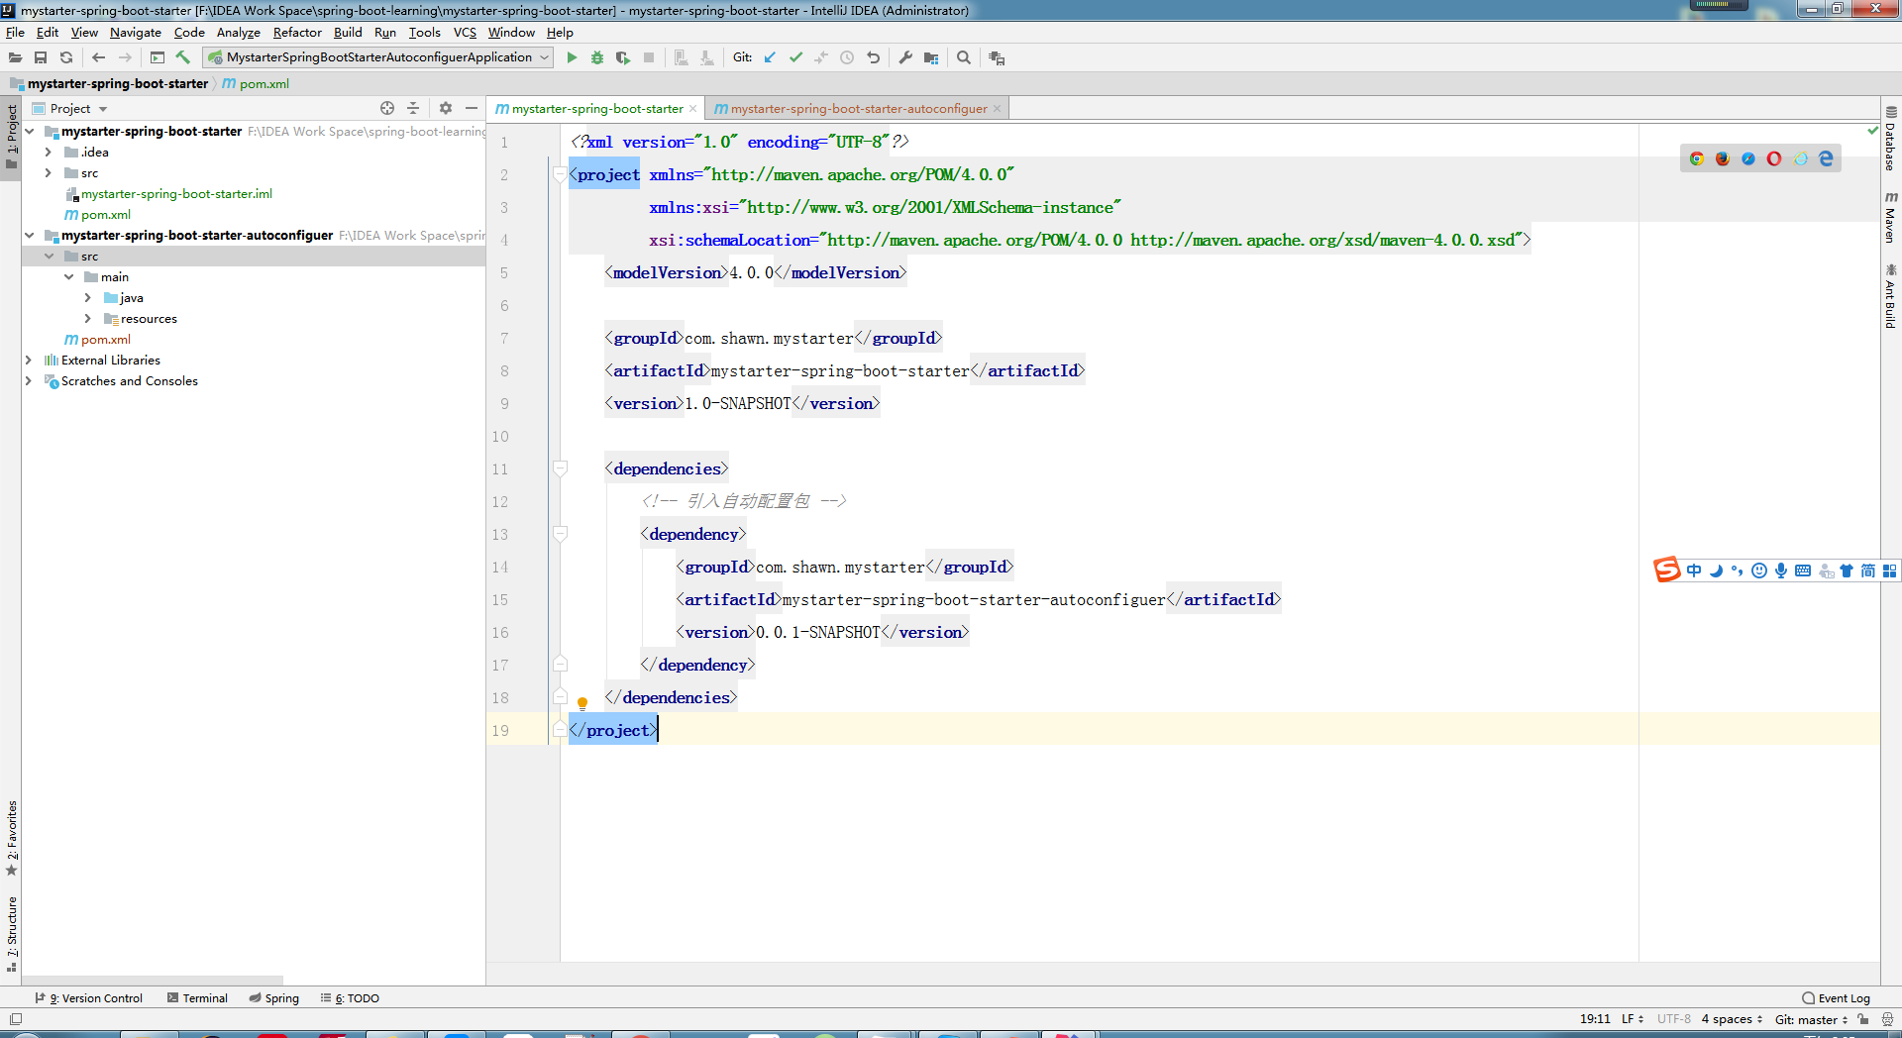Open the Refactor menu
The width and height of the screenshot is (1902, 1038).
coord(297,33)
